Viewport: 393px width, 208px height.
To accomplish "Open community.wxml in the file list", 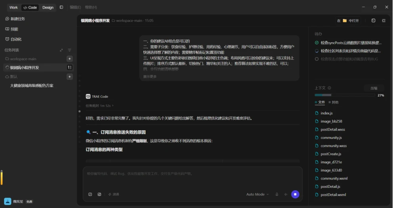I will [334, 178].
